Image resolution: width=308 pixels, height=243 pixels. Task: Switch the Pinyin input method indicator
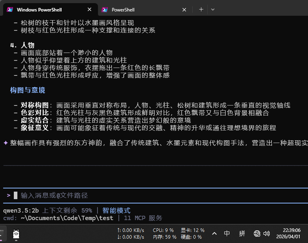click(x=242, y=234)
